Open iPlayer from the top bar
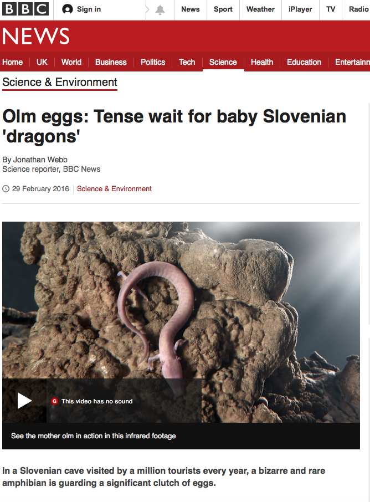This screenshot has height=502, width=370. pos(300,9)
